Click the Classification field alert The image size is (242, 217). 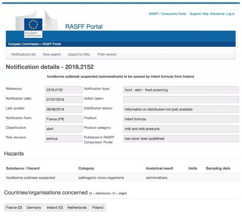(64, 129)
